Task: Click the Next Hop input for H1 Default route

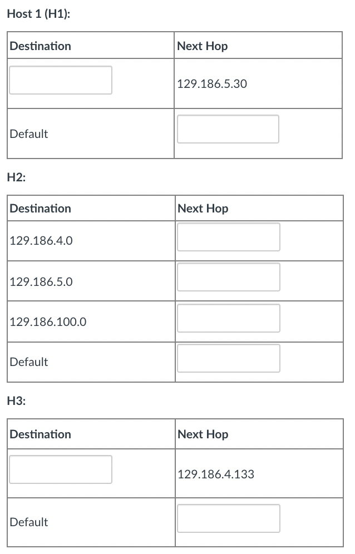Action: pos(228,128)
